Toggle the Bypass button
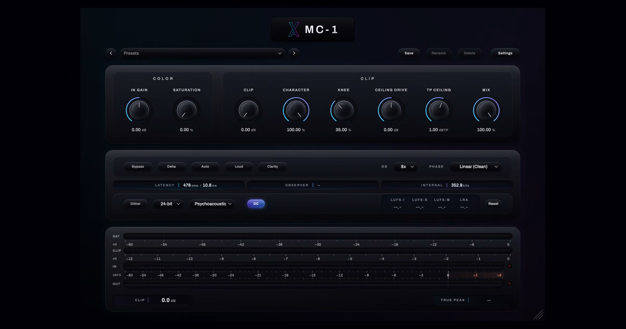 [138, 167]
